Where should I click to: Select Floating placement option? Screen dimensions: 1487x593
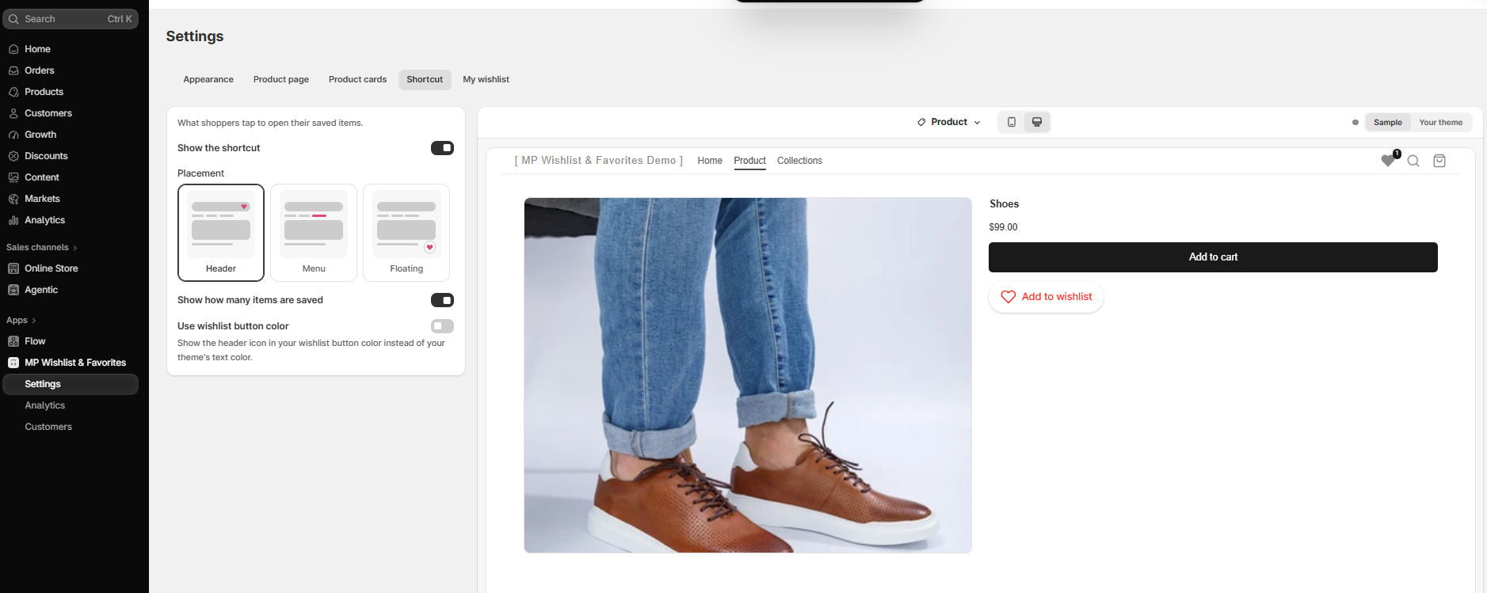coord(406,233)
